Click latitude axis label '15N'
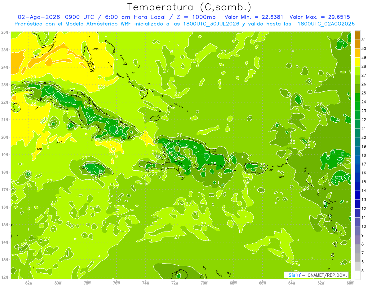The width and height of the screenshot is (372, 287). tap(5, 224)
